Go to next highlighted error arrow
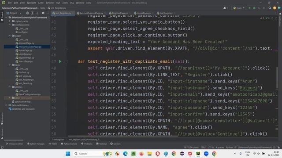Screen dimensions: 282x158 [x=276, y=18]
